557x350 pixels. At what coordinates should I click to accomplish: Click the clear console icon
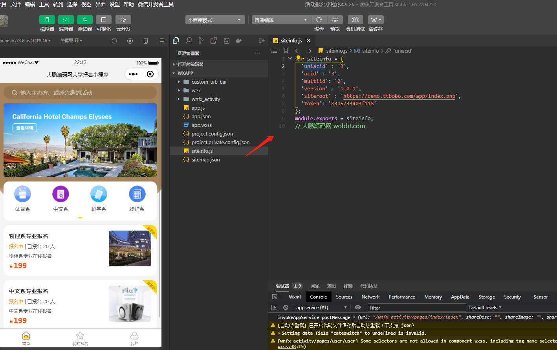286,308
